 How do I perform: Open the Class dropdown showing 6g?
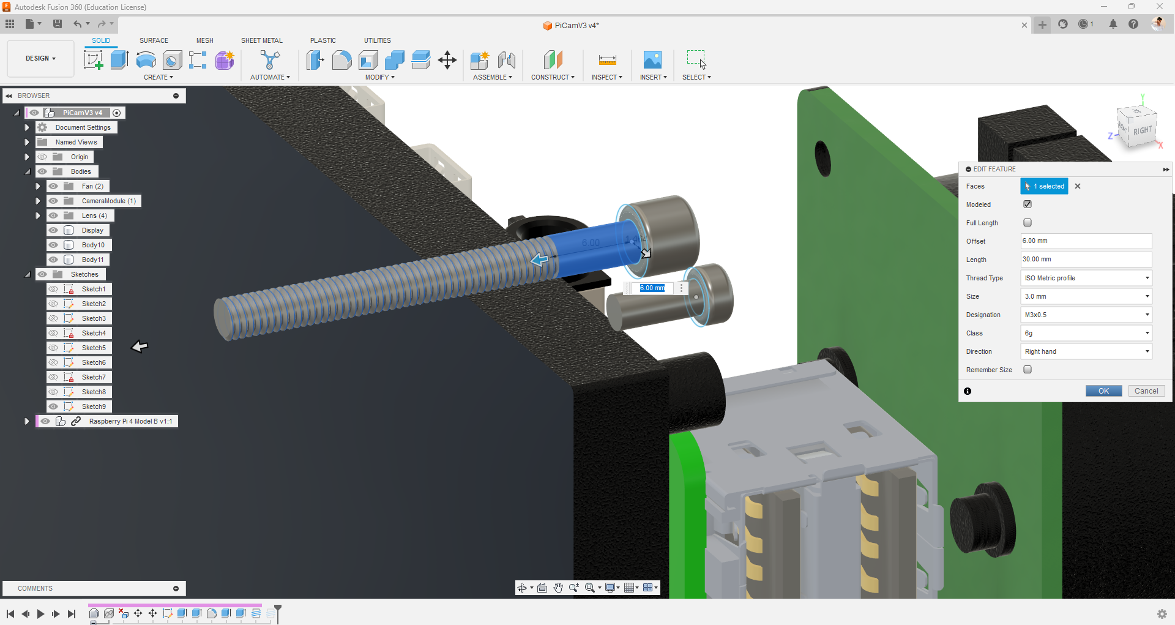click(x=1086, y=333)
